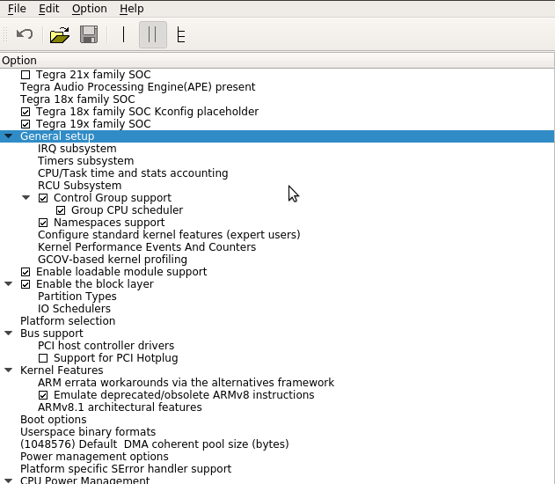The height and width of the screenshot is (484, 555).
Task: Uncheck Tegra 19x family SOC
Action: tap(26, 124)
